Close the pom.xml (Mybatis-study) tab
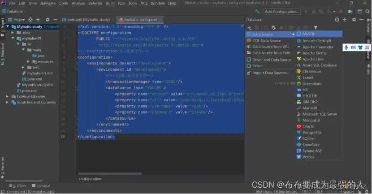The width and height of the screenshot is (372, 194). pos(113,20)
